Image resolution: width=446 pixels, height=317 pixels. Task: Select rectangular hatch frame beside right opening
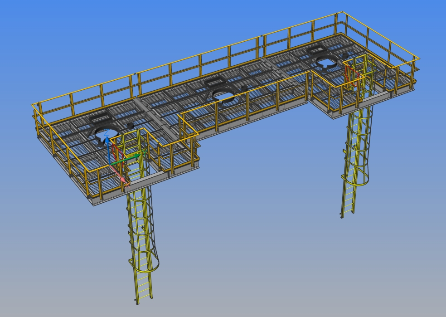click(318, 51)
